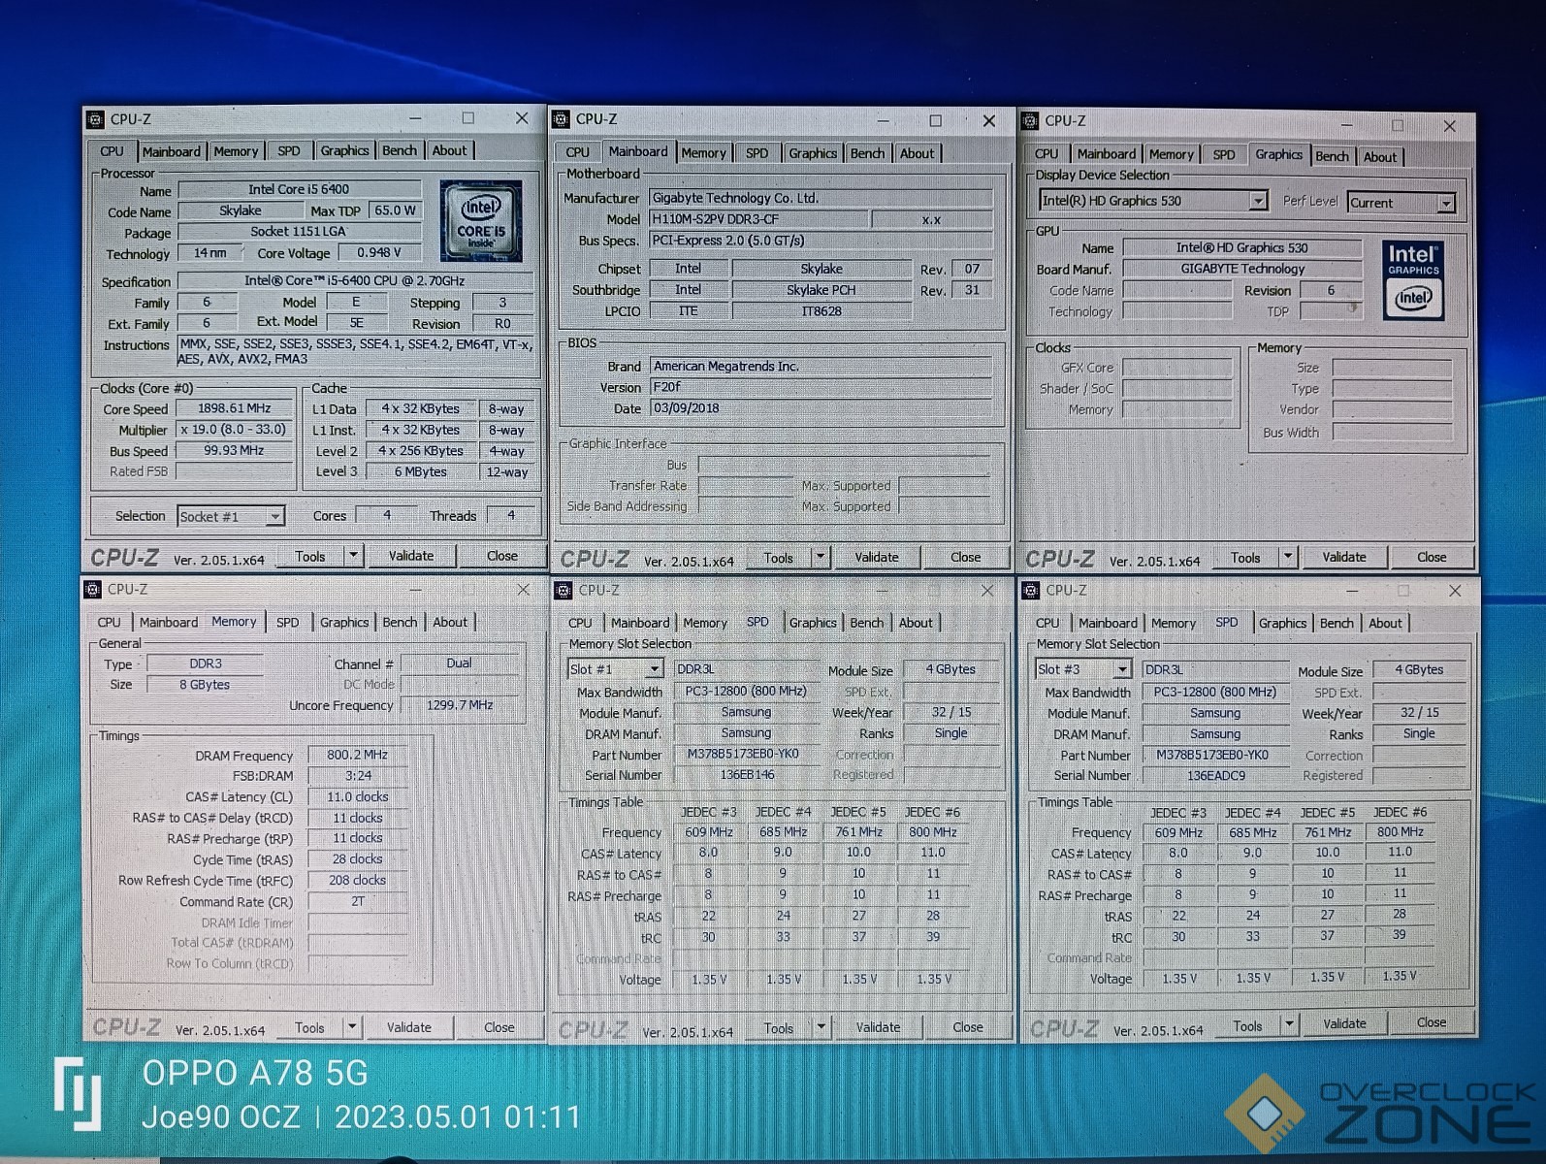Screen dimensions: 1546x1164
Task: Open Tools dropdown arrow in the Memory window
Action: [351, 1027]
